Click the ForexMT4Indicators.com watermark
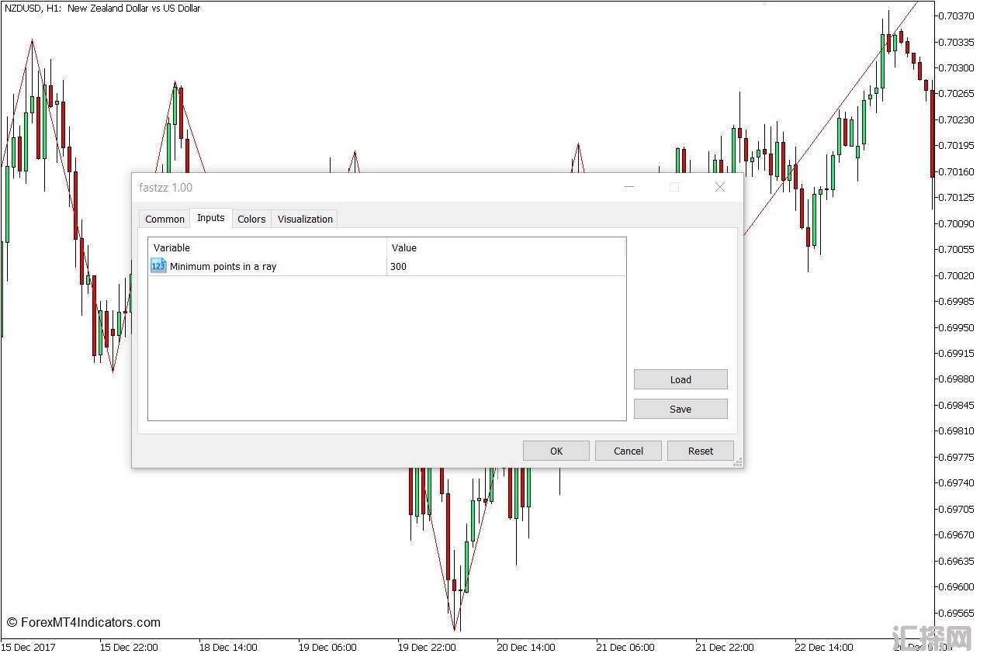This screenshot has height=657, width=987. click(x=84, y=622)
